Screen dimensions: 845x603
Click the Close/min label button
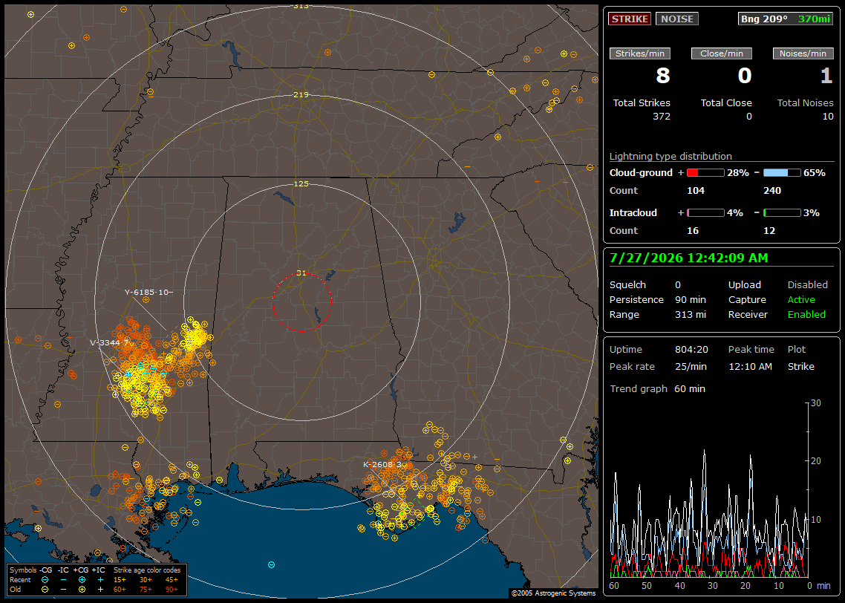(722, 53)
